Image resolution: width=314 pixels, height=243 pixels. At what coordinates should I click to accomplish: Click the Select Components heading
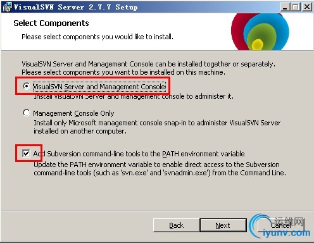pyautogui.click(x=51, y=23)
